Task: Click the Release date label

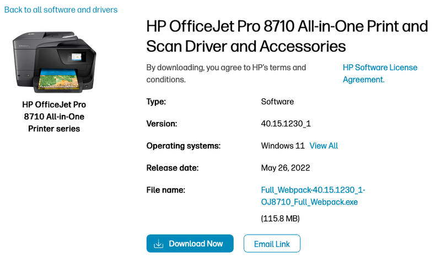Action: 172,168
